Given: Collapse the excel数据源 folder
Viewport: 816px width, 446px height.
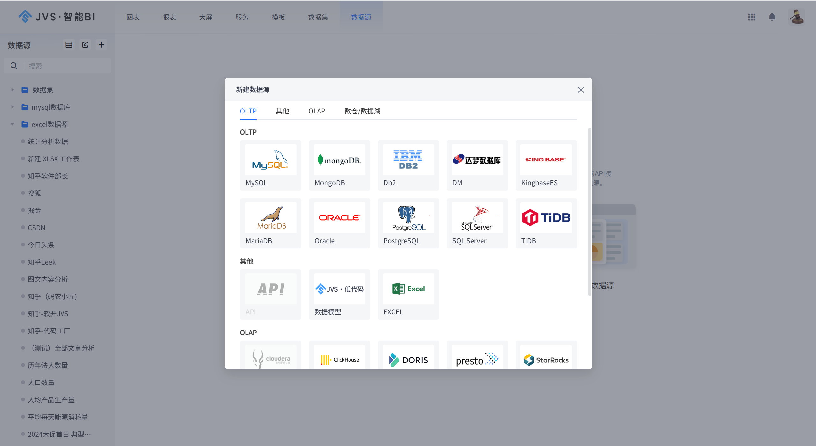Looking at the screenshot, I should [12, 124].
